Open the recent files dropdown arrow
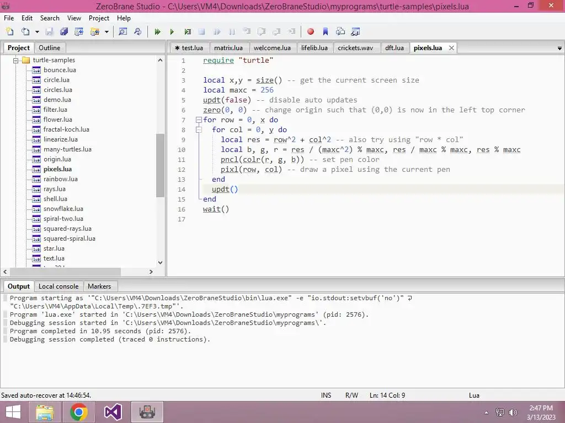This screenshot has height=423, width=565. pyautogui.click(x=37, y=31)
